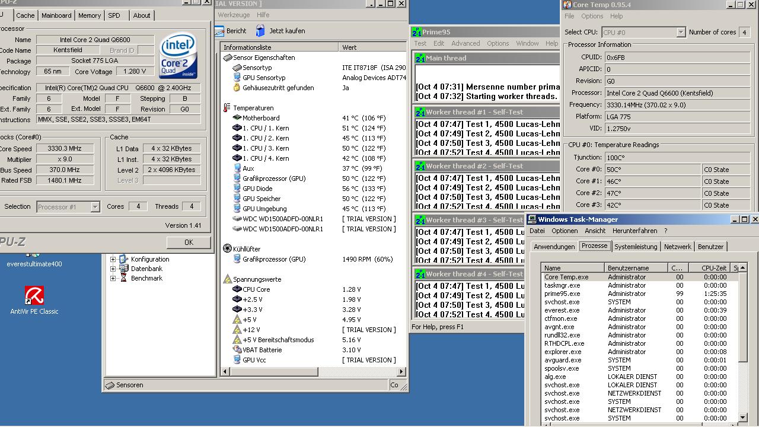759x427 pixels.
Task: Click the Jetzt kaufen shopping icon
Action: pyautogui.click(x=260, y=30)
